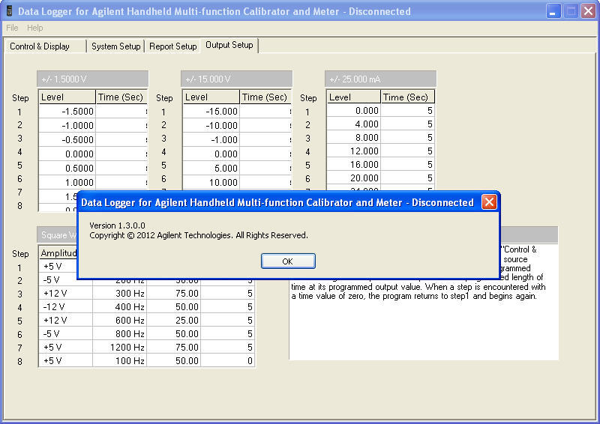The image size is (600, 424).
Task: Open the File menu
Action: pos(12,28)
